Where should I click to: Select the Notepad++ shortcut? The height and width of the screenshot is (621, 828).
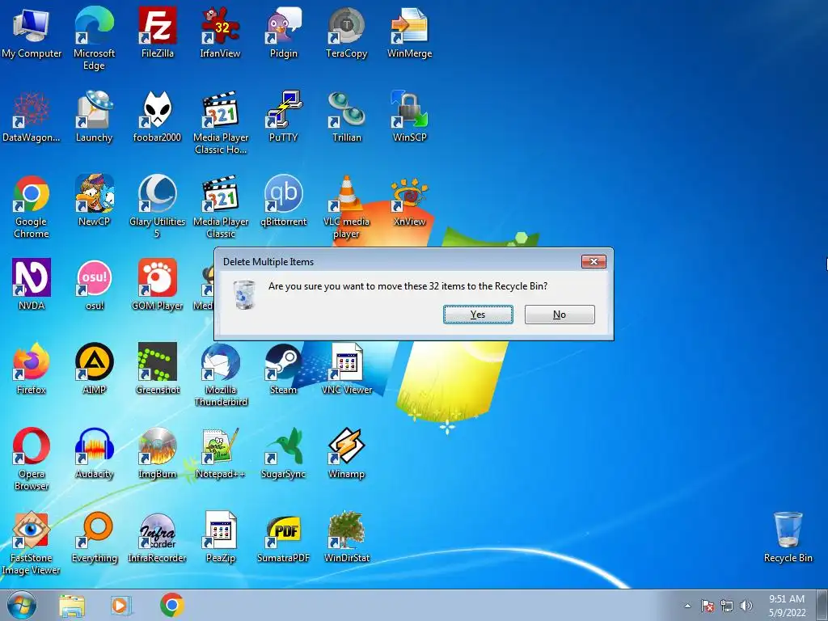[220, 453]
